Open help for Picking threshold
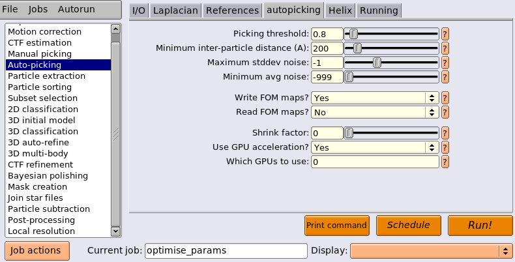 [x=445, y=34]
